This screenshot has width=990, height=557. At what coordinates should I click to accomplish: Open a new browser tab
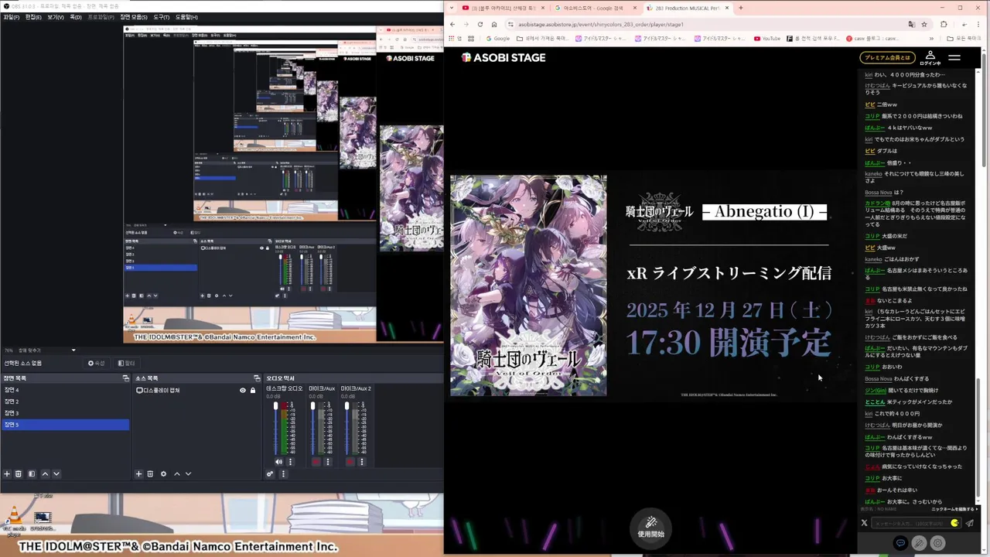pyautogui.click(x=741, y=8)
